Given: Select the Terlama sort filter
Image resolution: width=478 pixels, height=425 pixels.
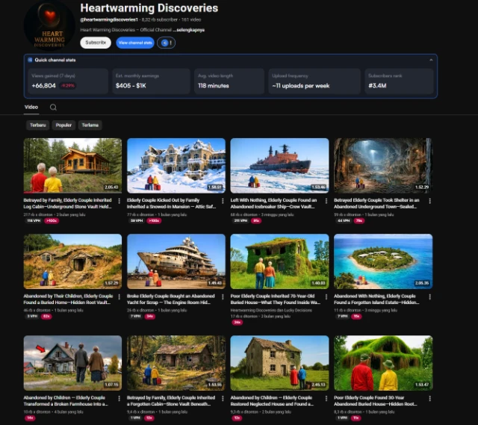Looking at the screenshot, I should [x=90, y=125].
